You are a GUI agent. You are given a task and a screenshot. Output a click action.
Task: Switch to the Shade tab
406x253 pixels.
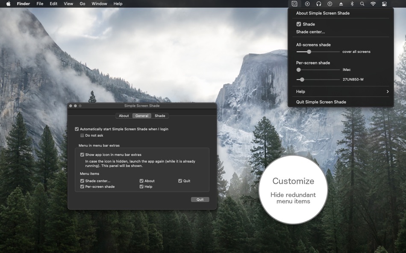click(160, 116)
